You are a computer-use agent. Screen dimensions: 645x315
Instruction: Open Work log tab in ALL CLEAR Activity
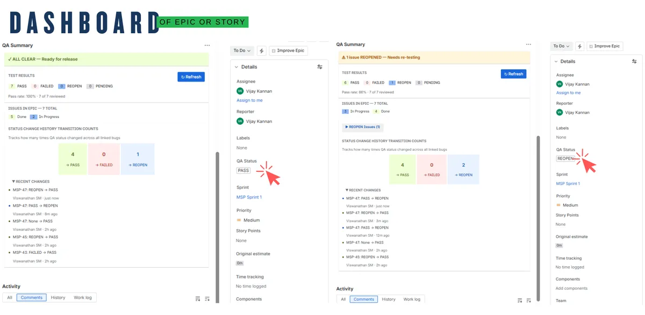(x=83, y=297)
